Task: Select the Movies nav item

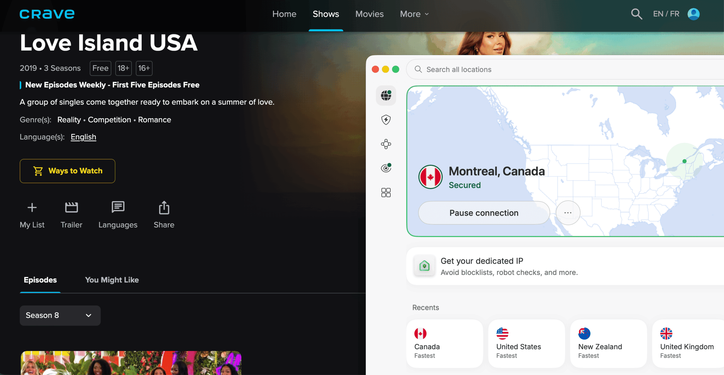Action: click(x=369, y=14)
